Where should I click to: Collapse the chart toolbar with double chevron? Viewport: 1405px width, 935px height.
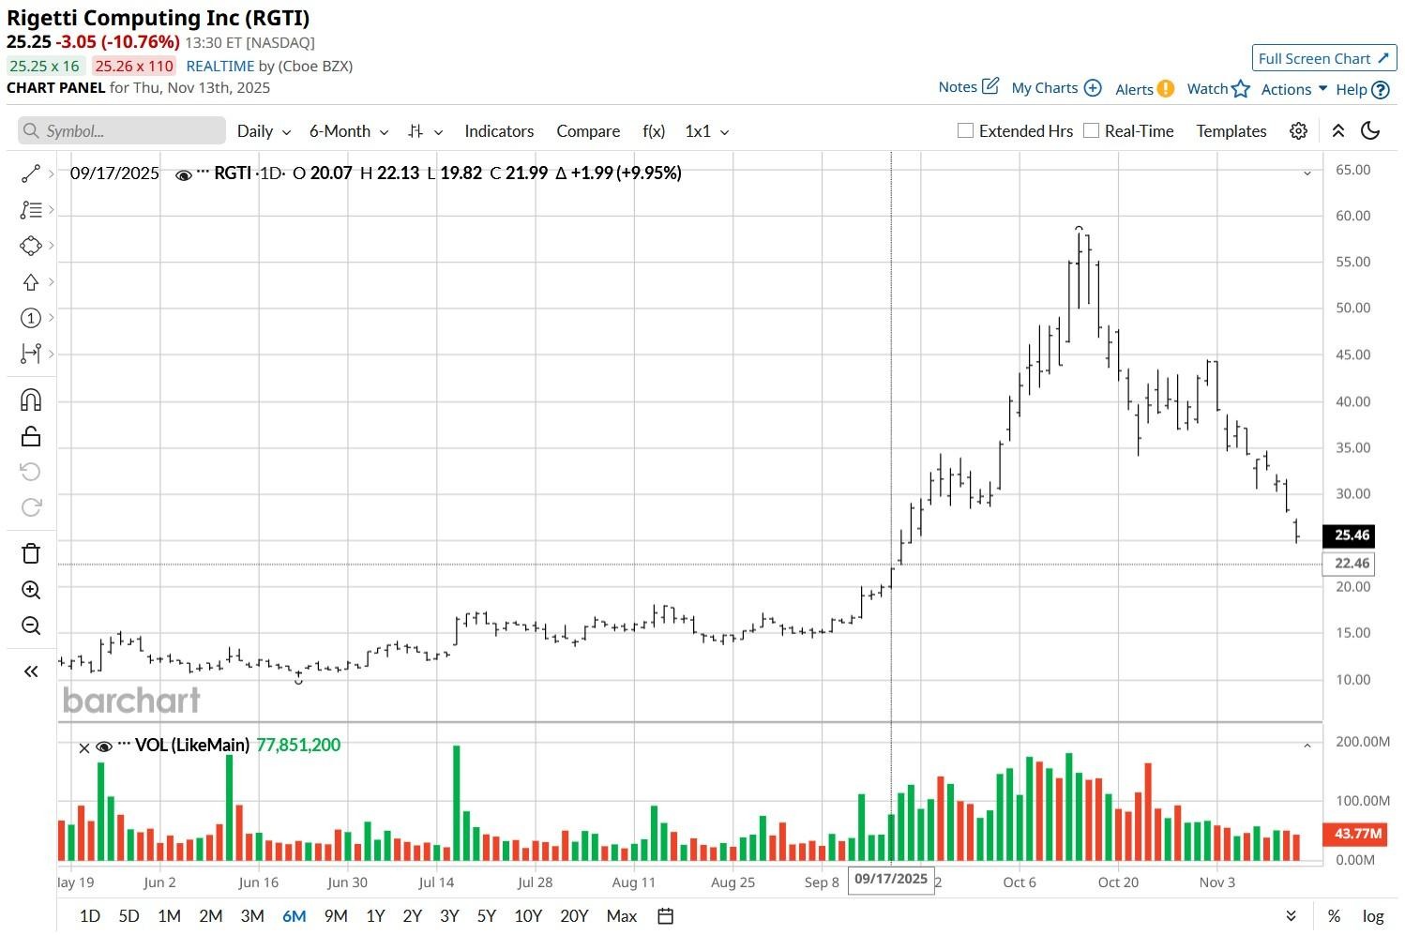(1338, 131)
